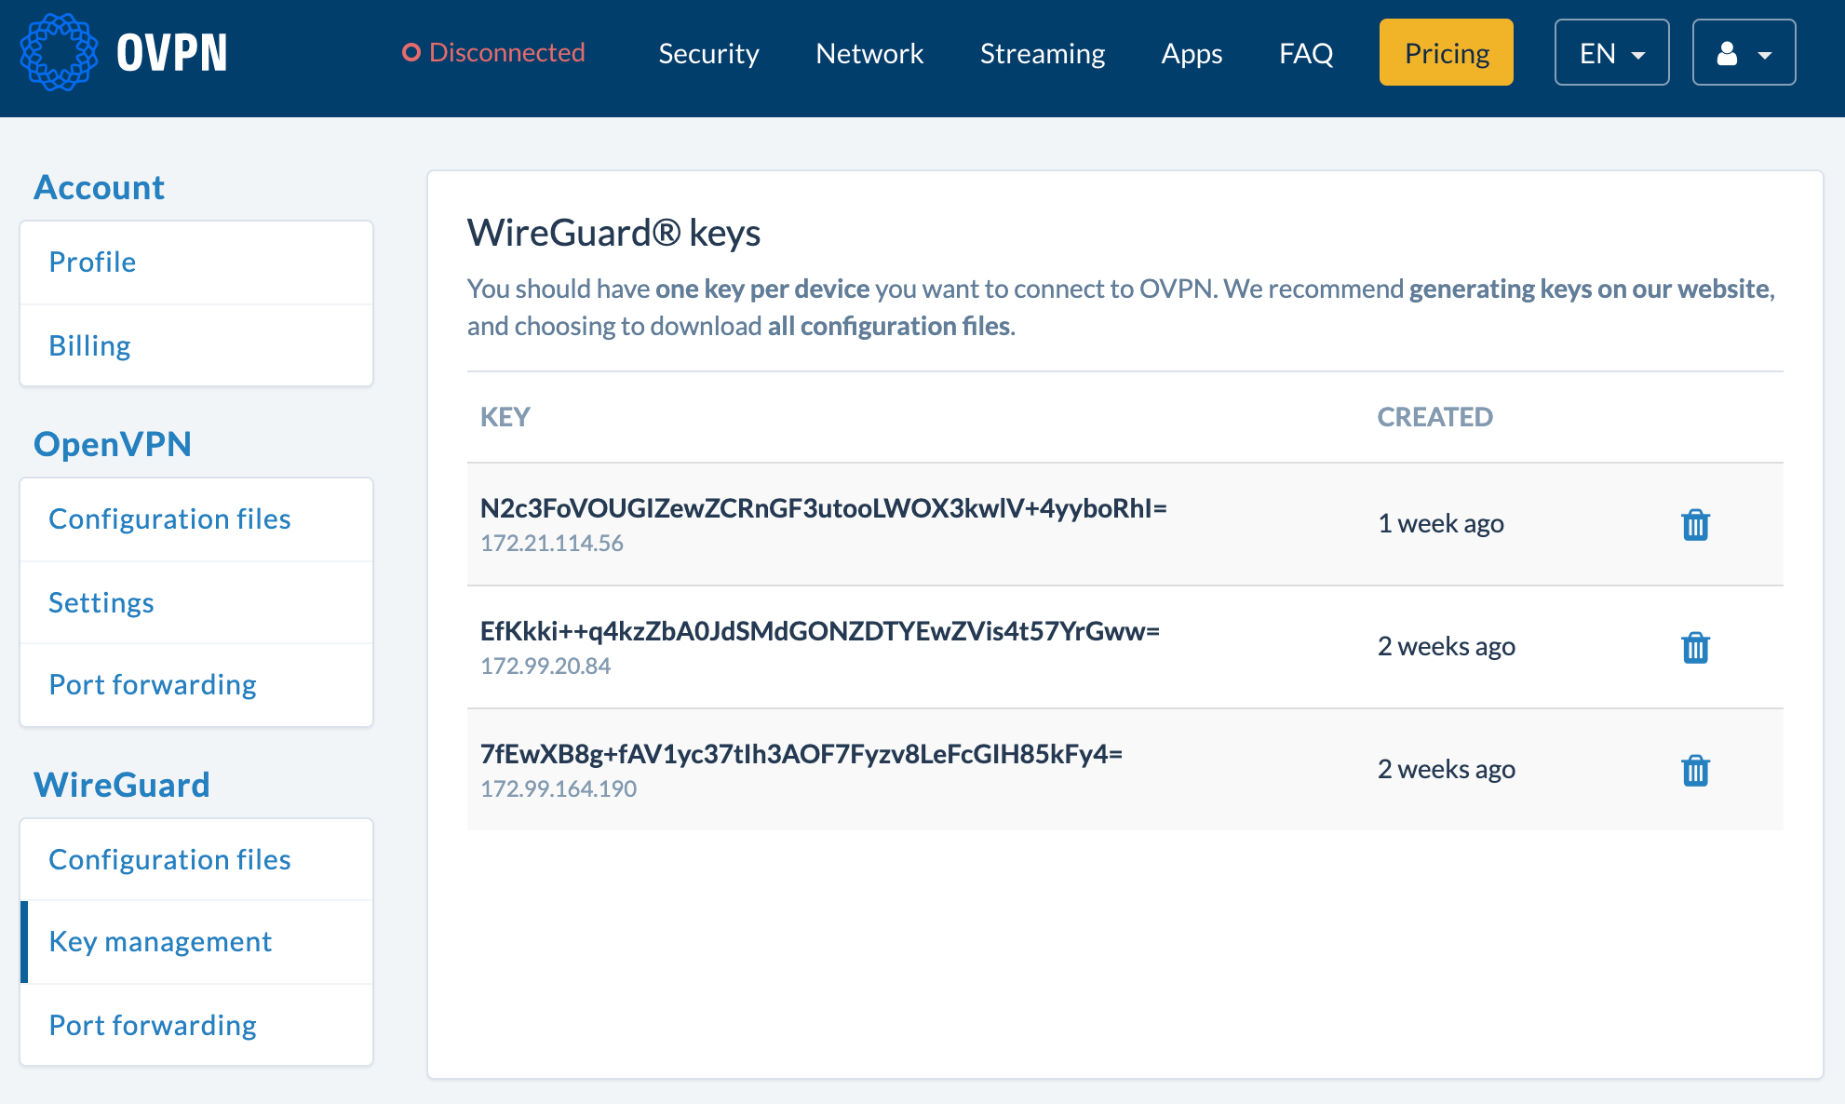This screenshot has width=1845, height=1104.
Task: Open OpenVPN Port forwarding link
Action: (153, 685)
